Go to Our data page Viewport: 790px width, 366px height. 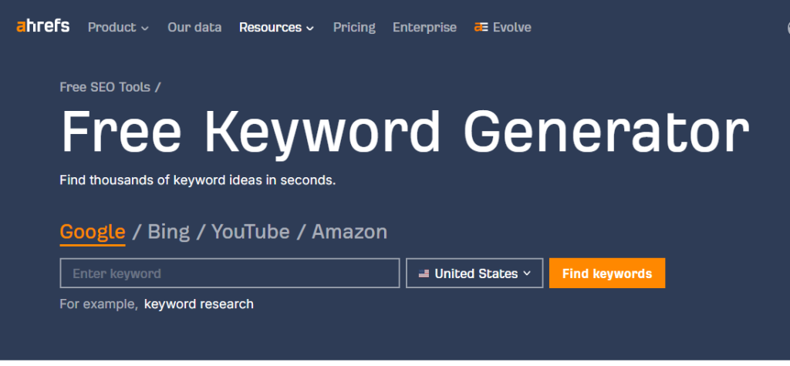pyautogui.click(x=194, y=27)
